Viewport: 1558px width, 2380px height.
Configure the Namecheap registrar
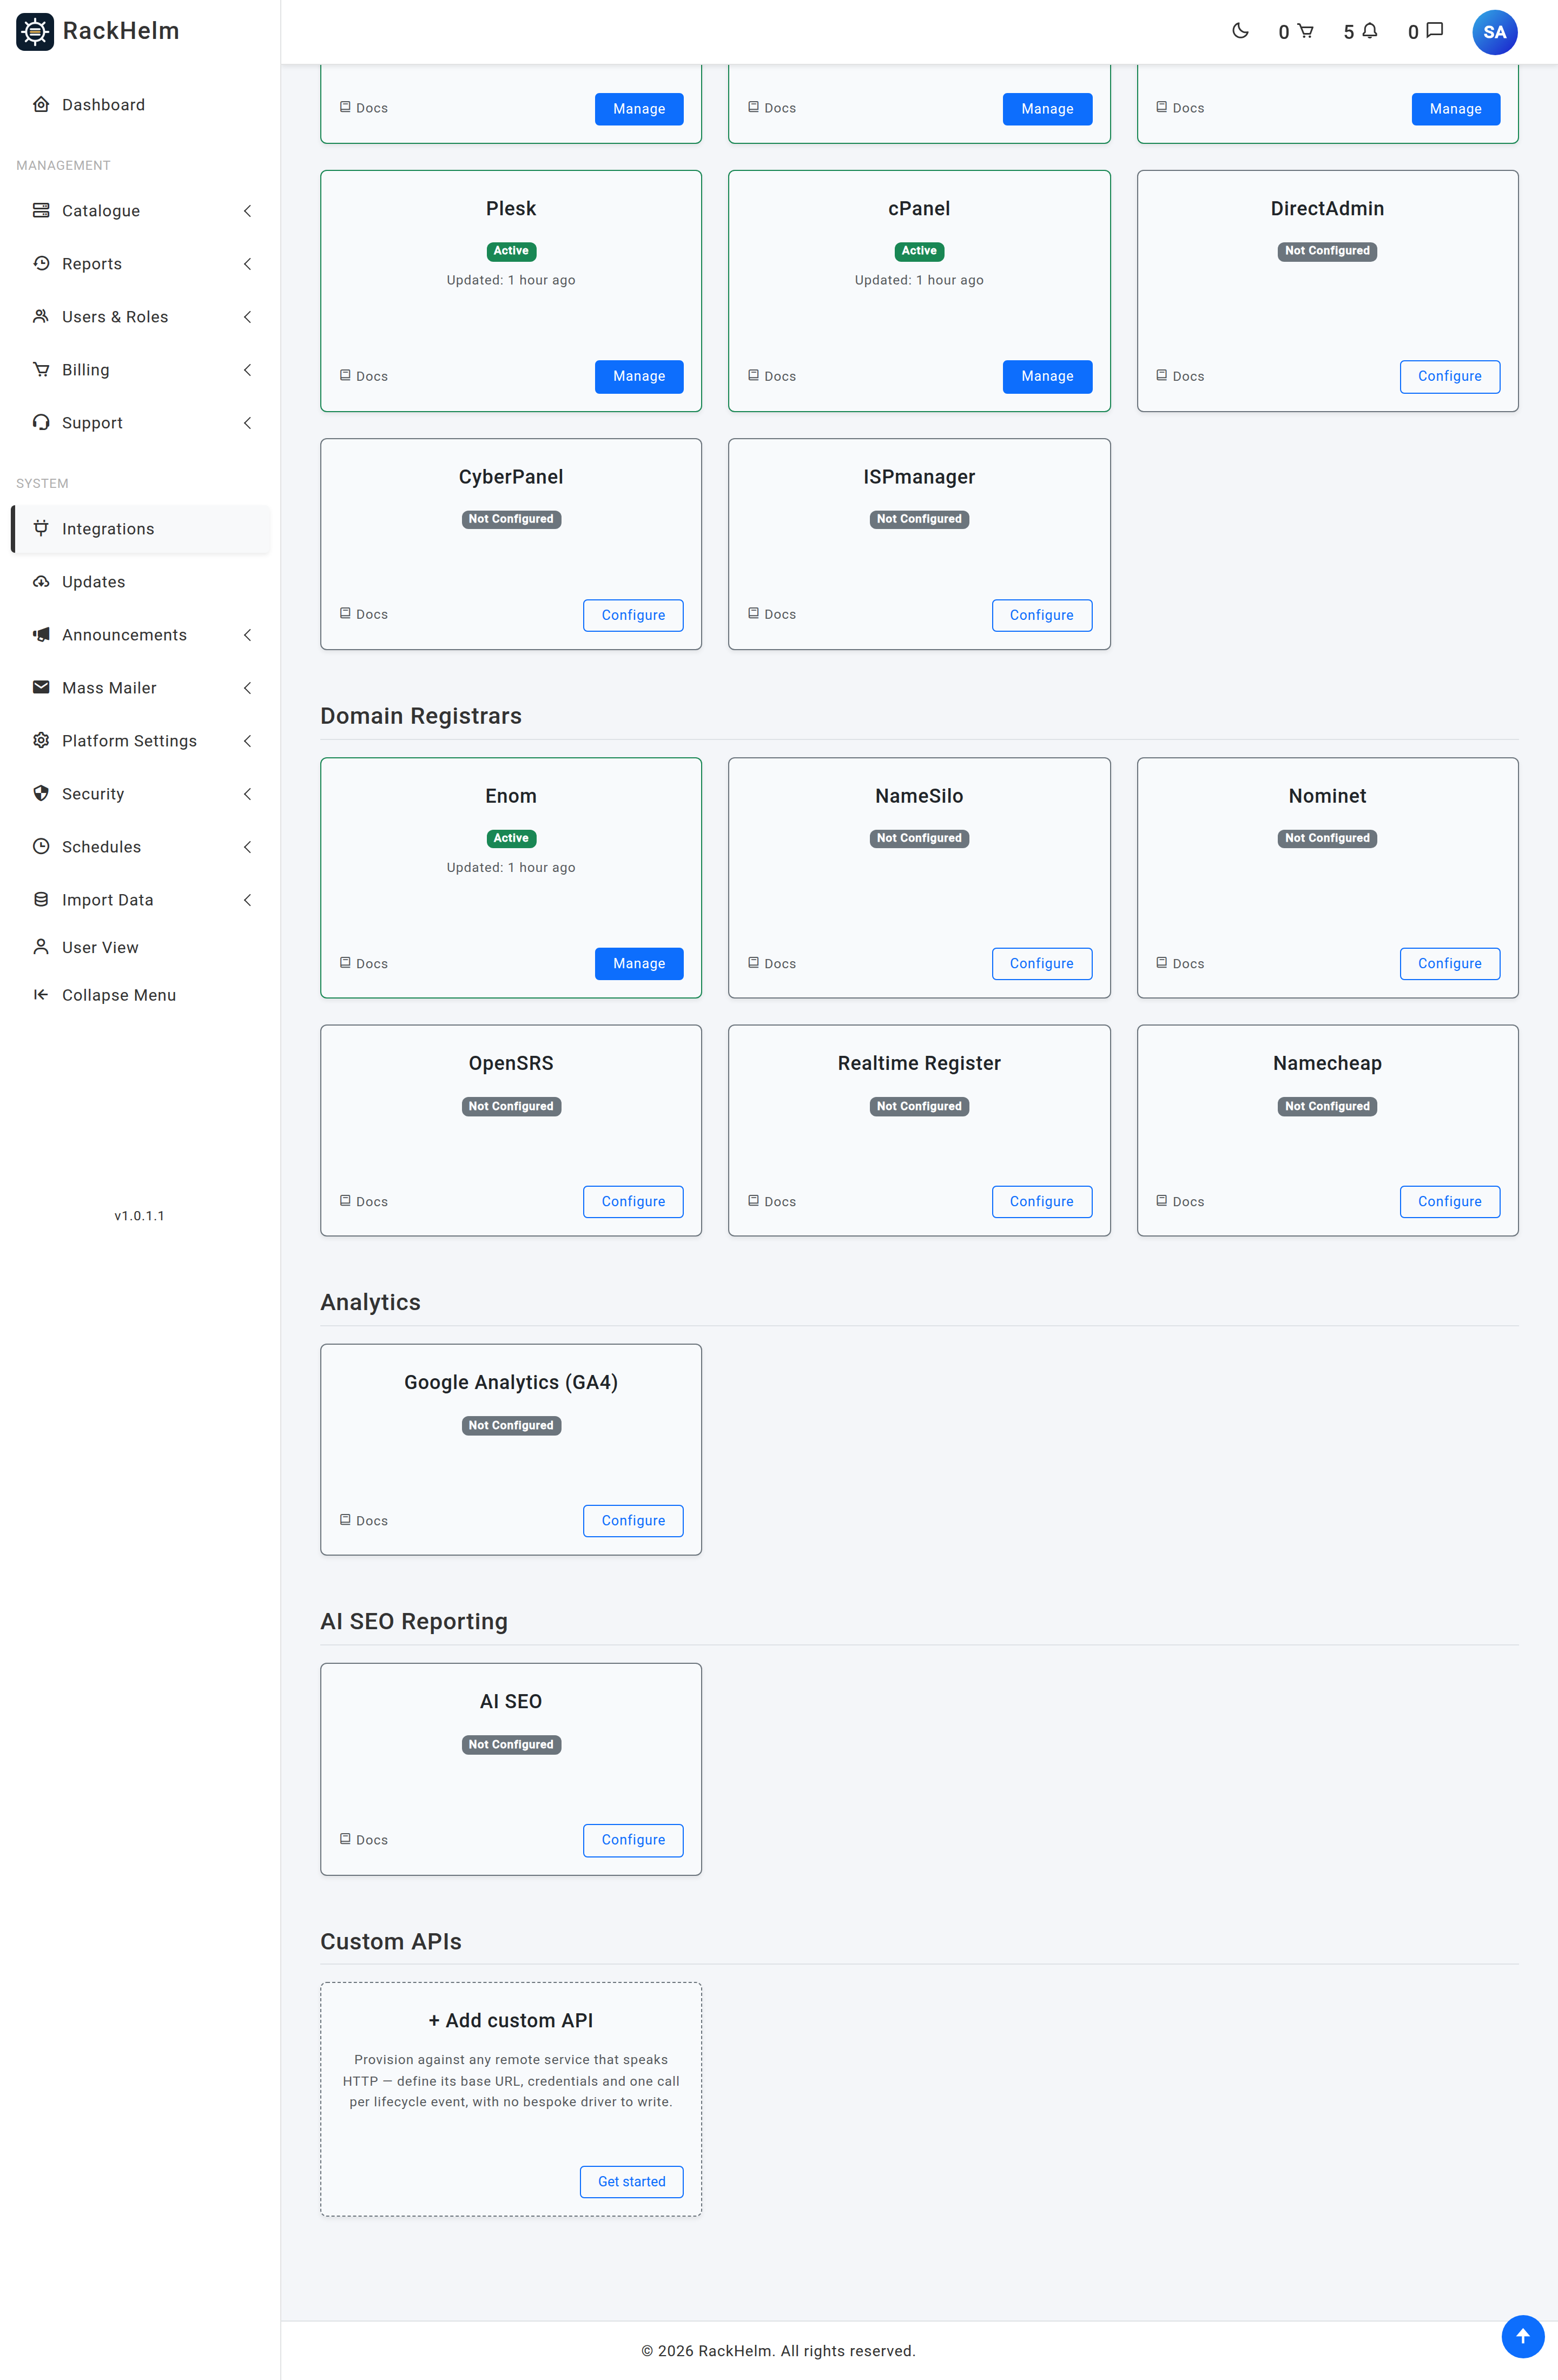point(1449,1201)
